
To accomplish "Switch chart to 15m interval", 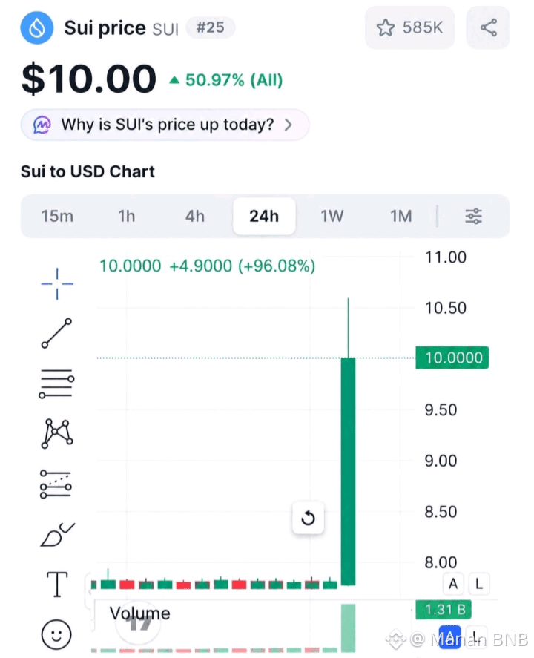I will pos(57,216).
